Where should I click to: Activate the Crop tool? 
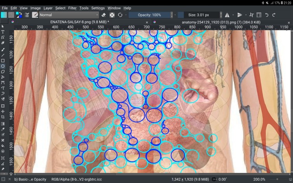pos(3,117)
